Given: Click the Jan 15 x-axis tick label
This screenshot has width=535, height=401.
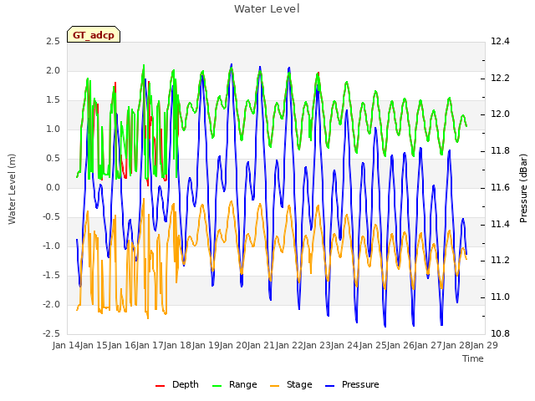Looking at the screenshot, I should 94,345.
